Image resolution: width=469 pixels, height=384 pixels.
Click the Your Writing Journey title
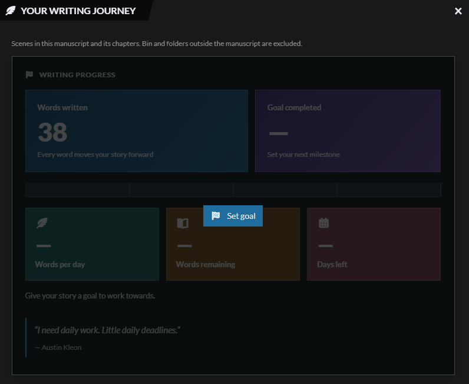(x=78, y=11)
